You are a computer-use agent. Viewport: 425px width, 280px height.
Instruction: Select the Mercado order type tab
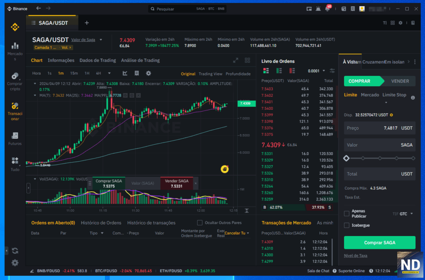(370, 95)
